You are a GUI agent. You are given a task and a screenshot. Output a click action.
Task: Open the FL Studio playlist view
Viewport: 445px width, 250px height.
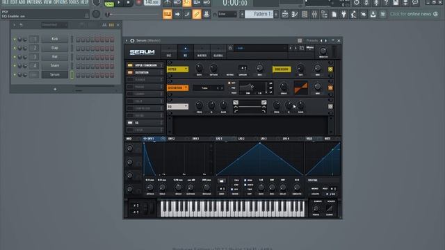285,14
